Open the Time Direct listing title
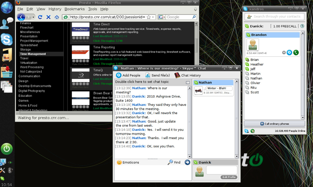Screen dimensions: 313x187 (x=101, y=24)
